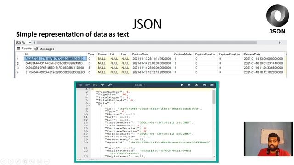
Task: Collapse the object fold arrow at line 7
Action: point(89,106)
